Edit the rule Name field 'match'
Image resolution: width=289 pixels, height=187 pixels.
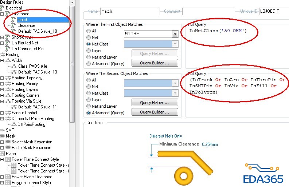click(130, 11)
